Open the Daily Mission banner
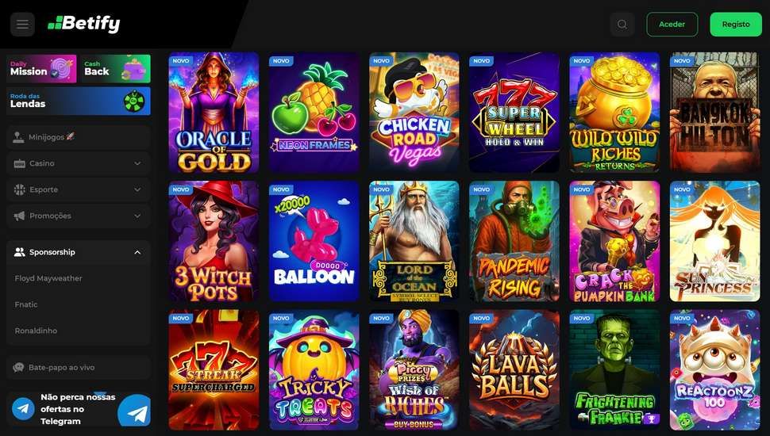This screenshot has height=436, width=770. pyautogui.click(x=42, y=69)
